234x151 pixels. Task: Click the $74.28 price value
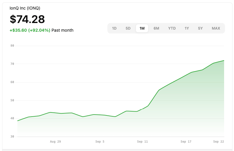pyautogui.click(x=27, y=19)
